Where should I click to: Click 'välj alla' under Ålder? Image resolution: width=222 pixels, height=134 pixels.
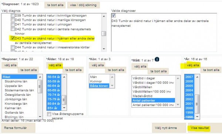(55, 65)
